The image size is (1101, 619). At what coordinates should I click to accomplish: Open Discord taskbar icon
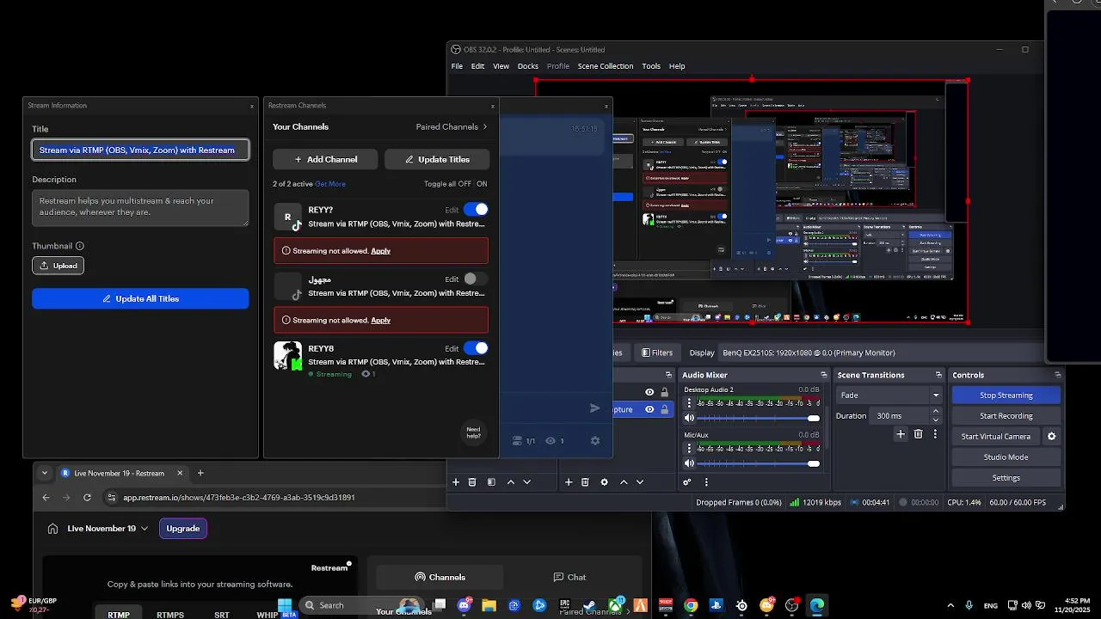tap(464, 605)
